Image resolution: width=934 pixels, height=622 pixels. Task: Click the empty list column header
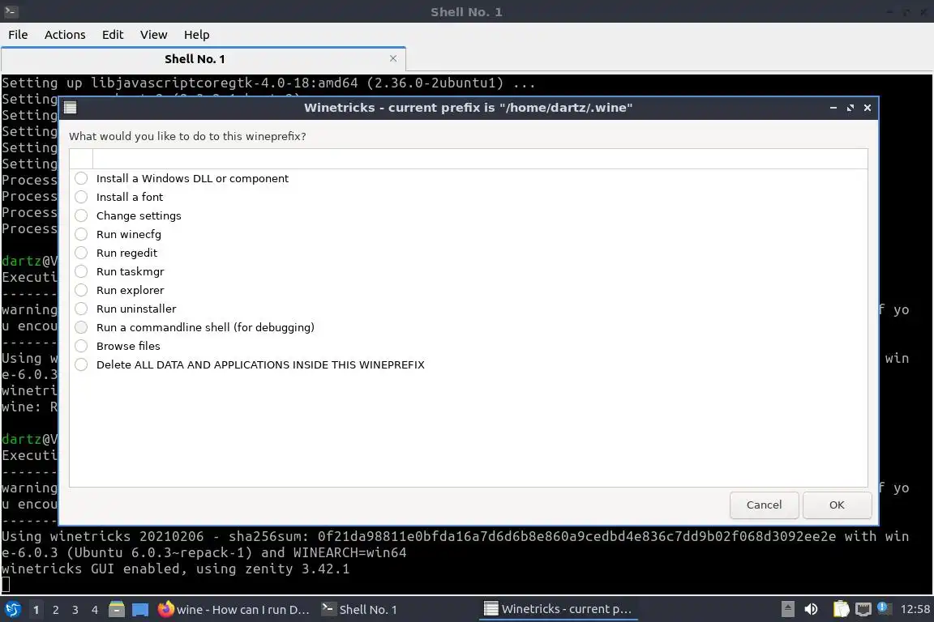point(480,159)
